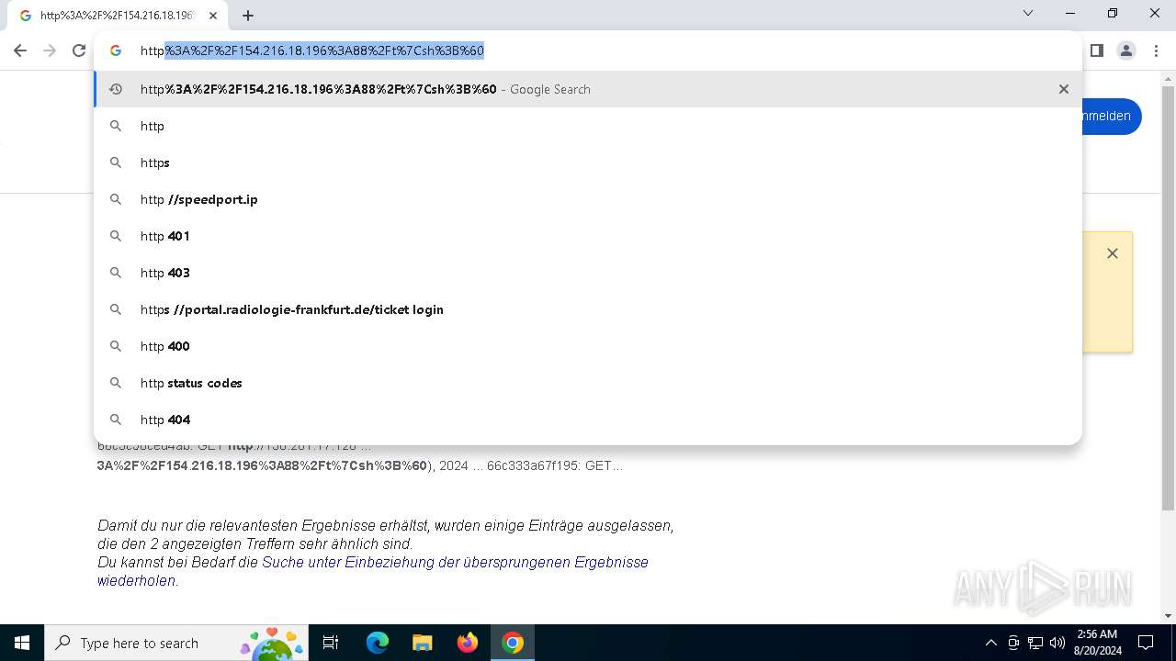Select the 'http 403' suggestion
Viewport: 1176px width, 661px height.
point(588,273)
